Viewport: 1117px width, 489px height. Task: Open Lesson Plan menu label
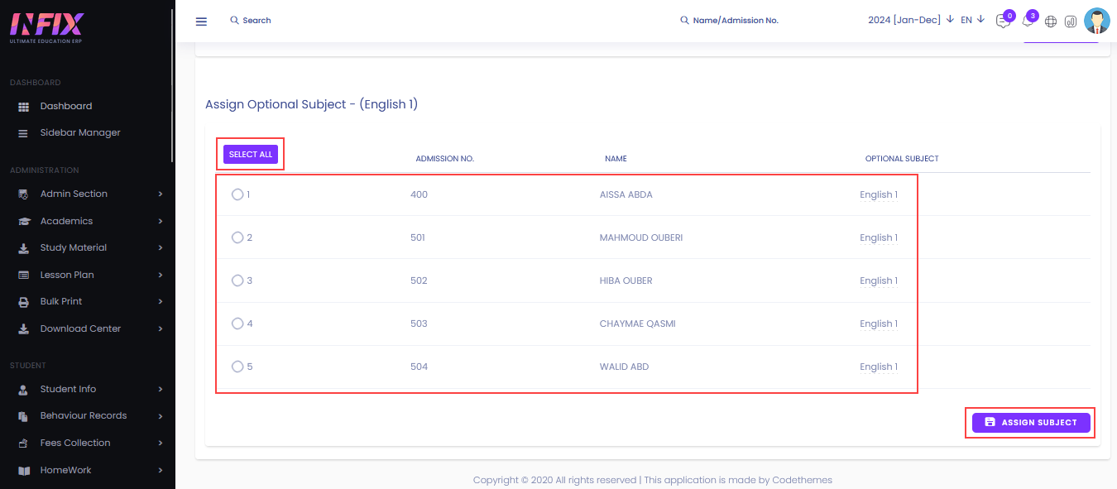67,276
